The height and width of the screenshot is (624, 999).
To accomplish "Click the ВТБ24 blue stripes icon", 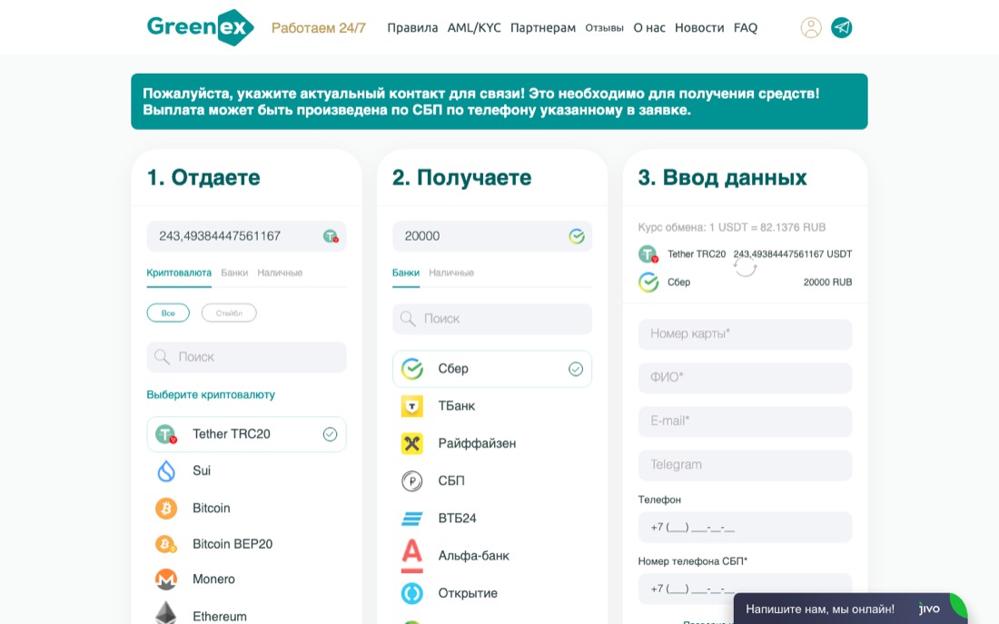I will [x=412, y=519].
